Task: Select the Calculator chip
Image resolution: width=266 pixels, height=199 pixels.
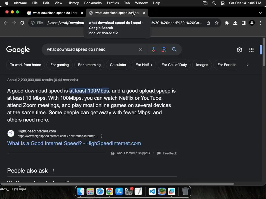Action: [x=118, y=65]
